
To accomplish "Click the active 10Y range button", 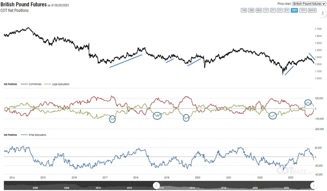I will click(x=294, y=11).
